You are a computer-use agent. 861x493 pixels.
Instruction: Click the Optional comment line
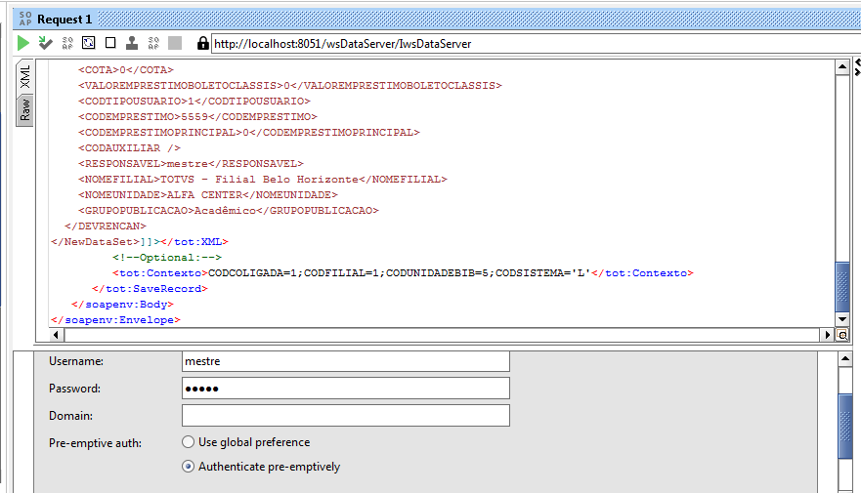[167, 257]
